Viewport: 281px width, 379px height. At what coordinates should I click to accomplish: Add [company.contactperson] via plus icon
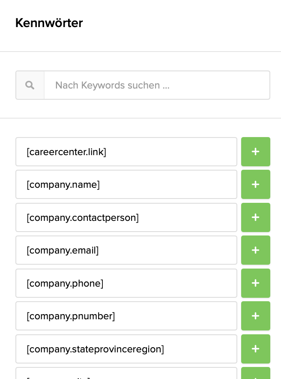tap(256, 217)
